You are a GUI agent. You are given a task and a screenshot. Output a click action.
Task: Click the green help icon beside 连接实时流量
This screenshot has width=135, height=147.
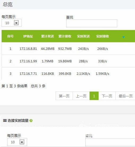[x=31, y=120]
